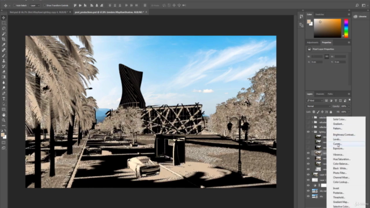Open the Edit Toolbar three-dots button
Image resolution: width=370 pixels, height=208 pixels.
pyautogui.click(x=3, y=125)
